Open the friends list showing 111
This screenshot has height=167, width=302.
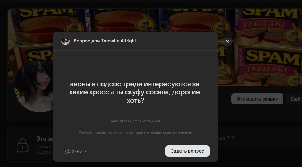click(x=226, y=138)
